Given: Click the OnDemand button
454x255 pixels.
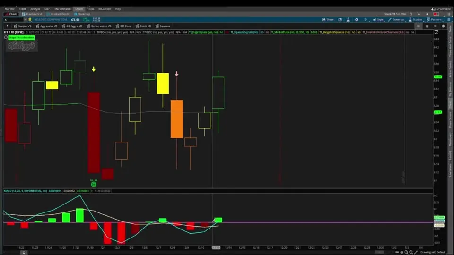Looking at the screenshot, I should [441, 9].
